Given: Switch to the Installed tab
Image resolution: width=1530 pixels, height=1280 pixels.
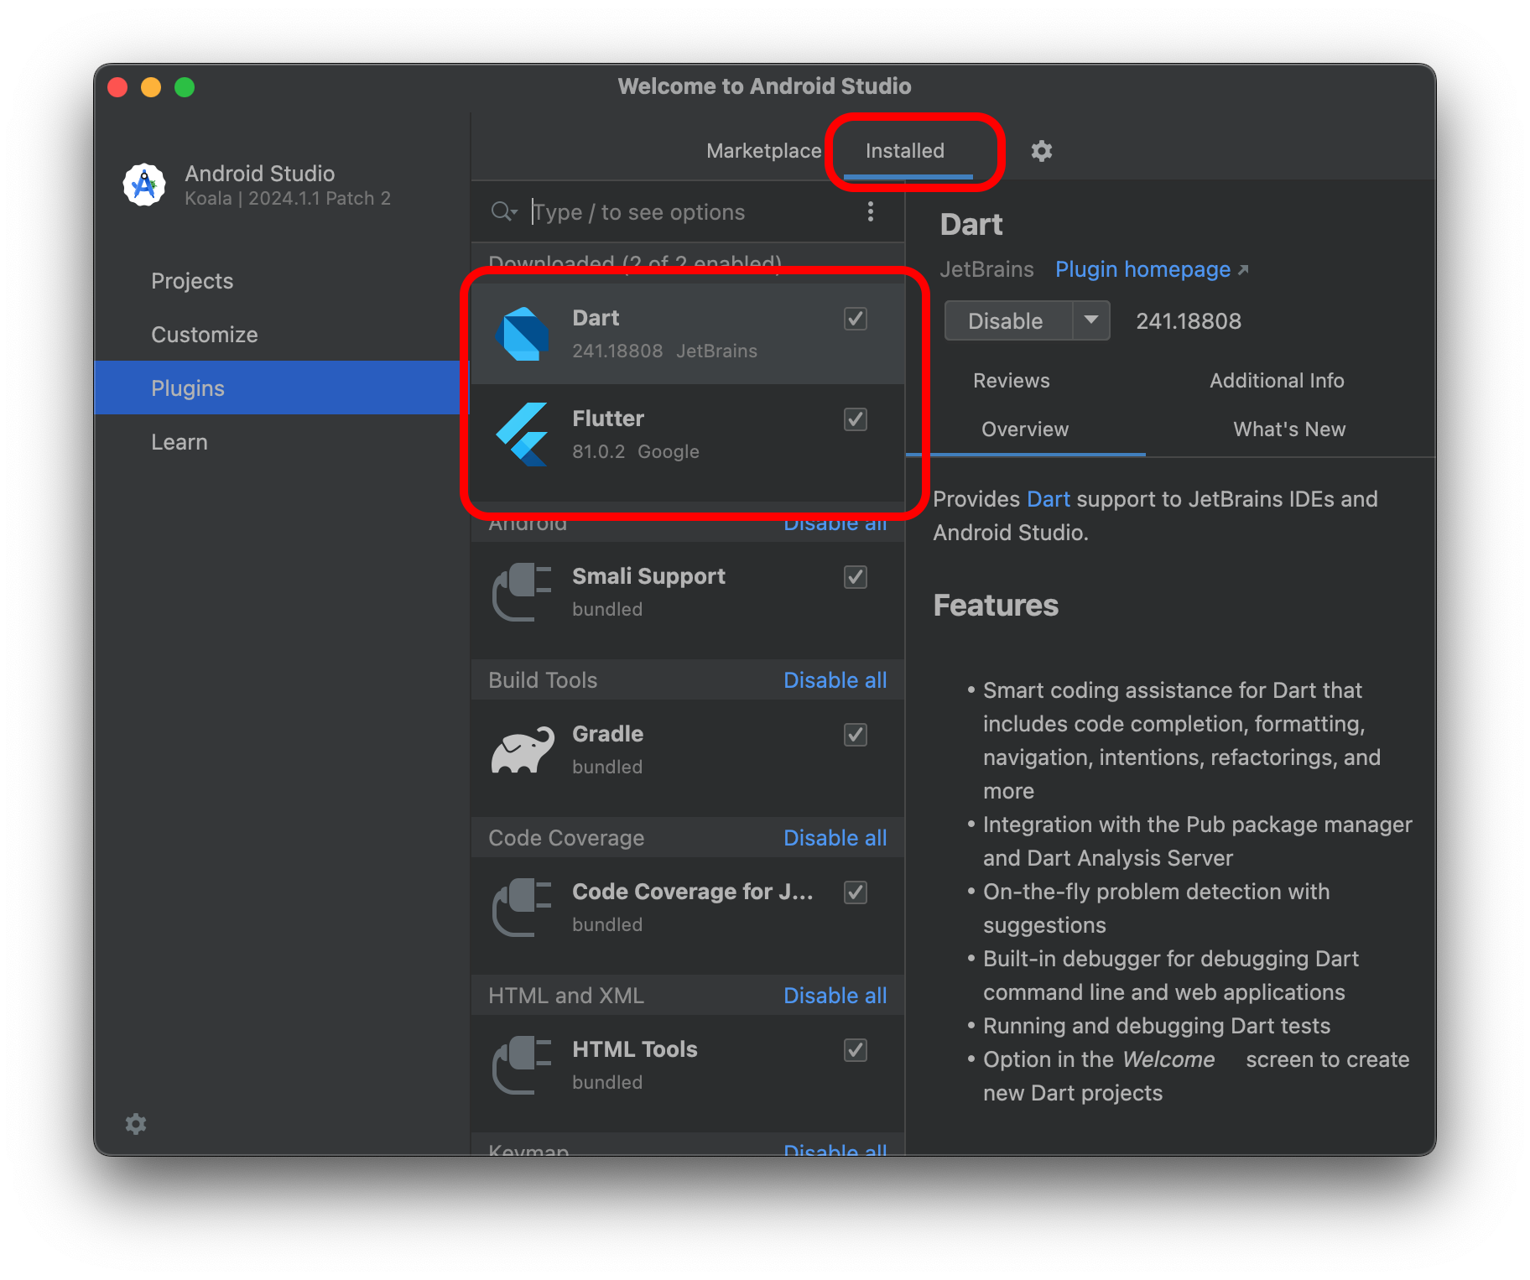Looking at the screenshot, I should click(x=905, y=151).
